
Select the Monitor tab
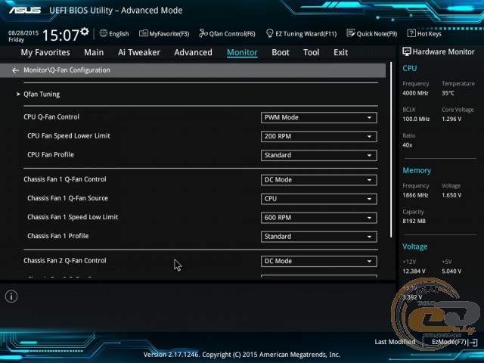242,52
